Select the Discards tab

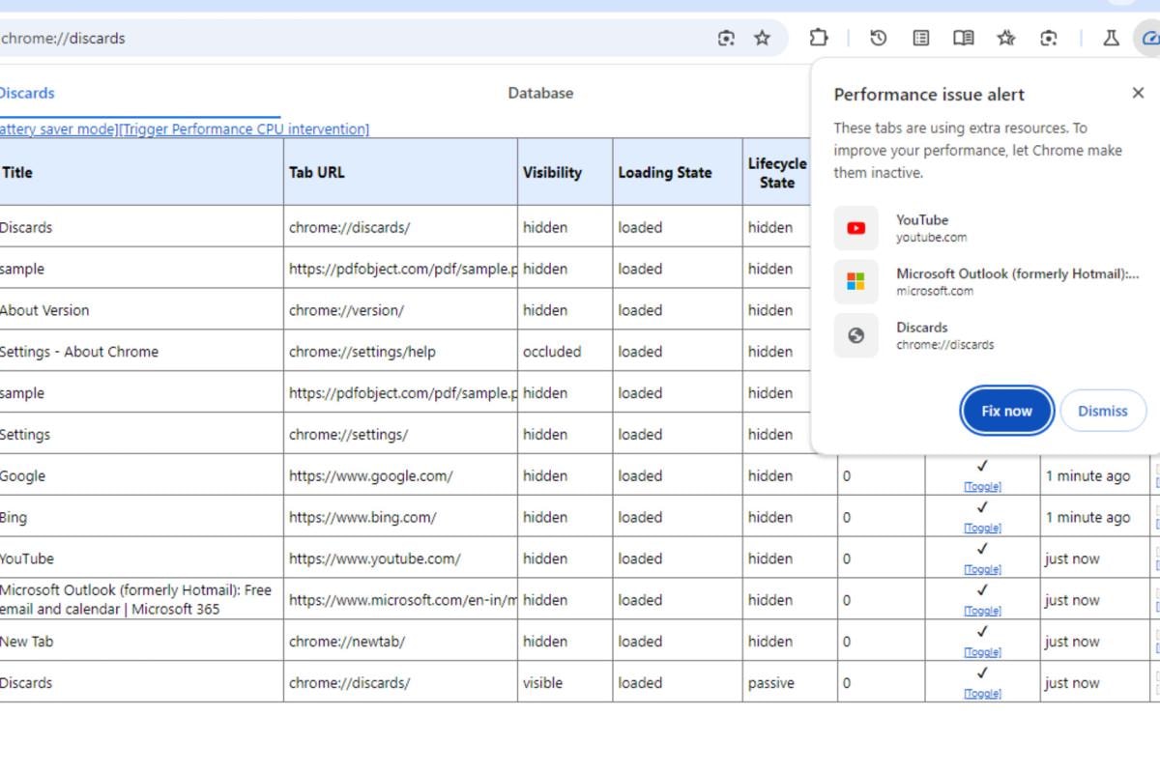(27, 94)
